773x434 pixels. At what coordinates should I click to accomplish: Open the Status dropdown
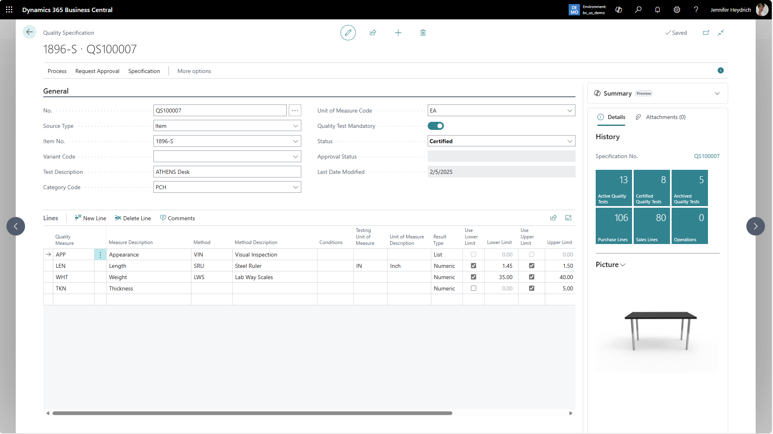coord(569,141)
